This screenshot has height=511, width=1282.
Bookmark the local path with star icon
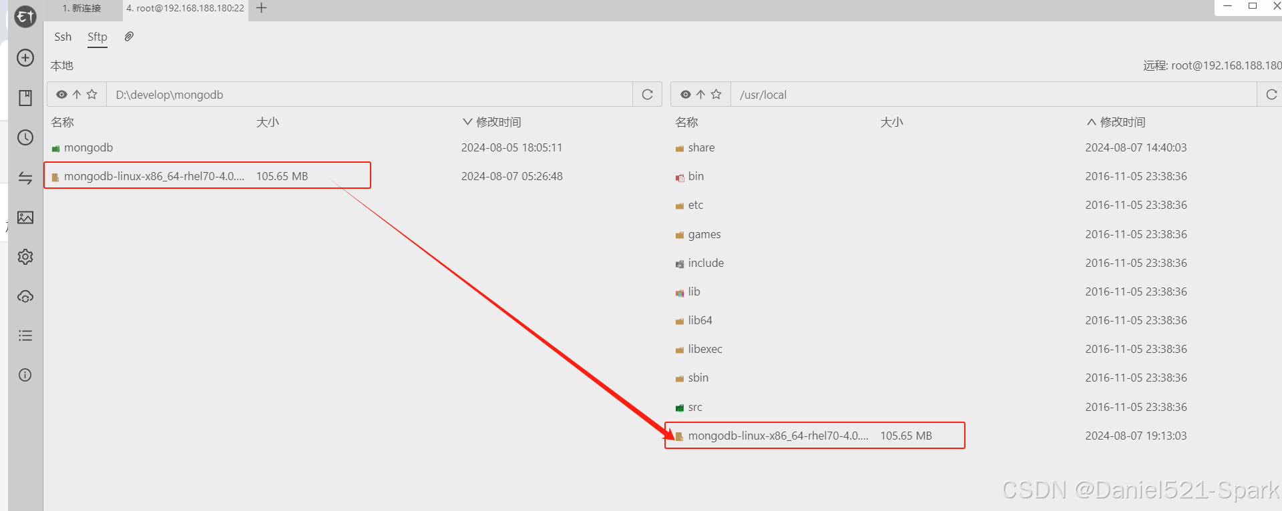coord(92,95)
